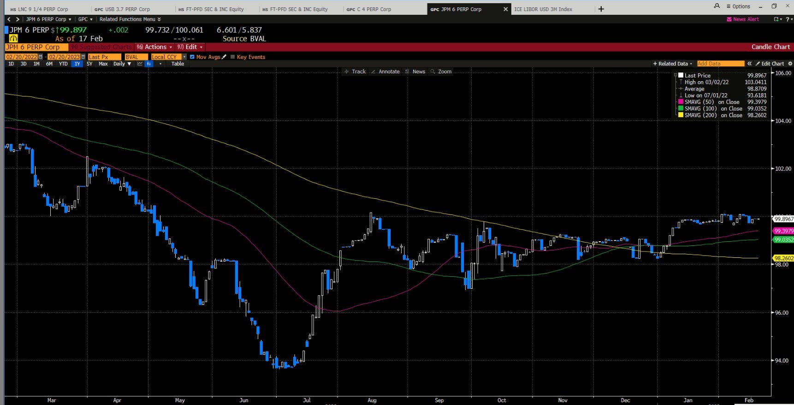
Task: Click the 94) Suggested Charts button
Action: tap(101, 47)
